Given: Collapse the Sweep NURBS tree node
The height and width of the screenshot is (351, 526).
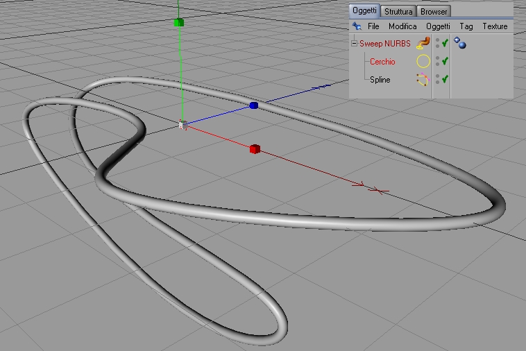Looking at the screenshot, I should [x=354, y=43].
